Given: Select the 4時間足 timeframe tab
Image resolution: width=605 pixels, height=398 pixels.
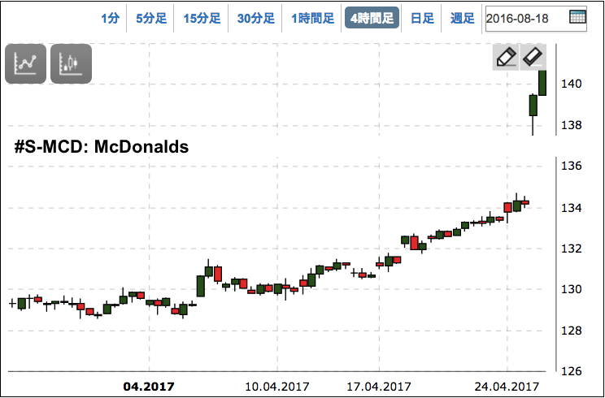Looking at the screenshot, I should coord(372,18).
